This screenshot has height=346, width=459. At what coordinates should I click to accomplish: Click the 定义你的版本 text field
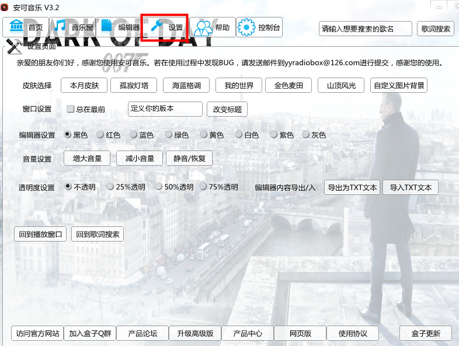point(165,109)
